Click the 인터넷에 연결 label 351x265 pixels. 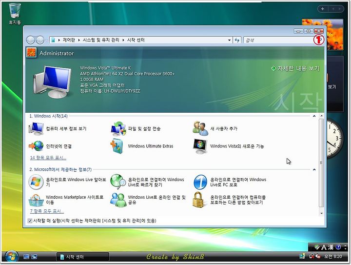point(58,146)
